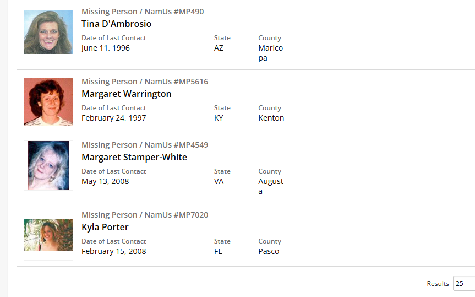
Task: Click the NamUs #MP7020 case label
Action: coord(145,215)
